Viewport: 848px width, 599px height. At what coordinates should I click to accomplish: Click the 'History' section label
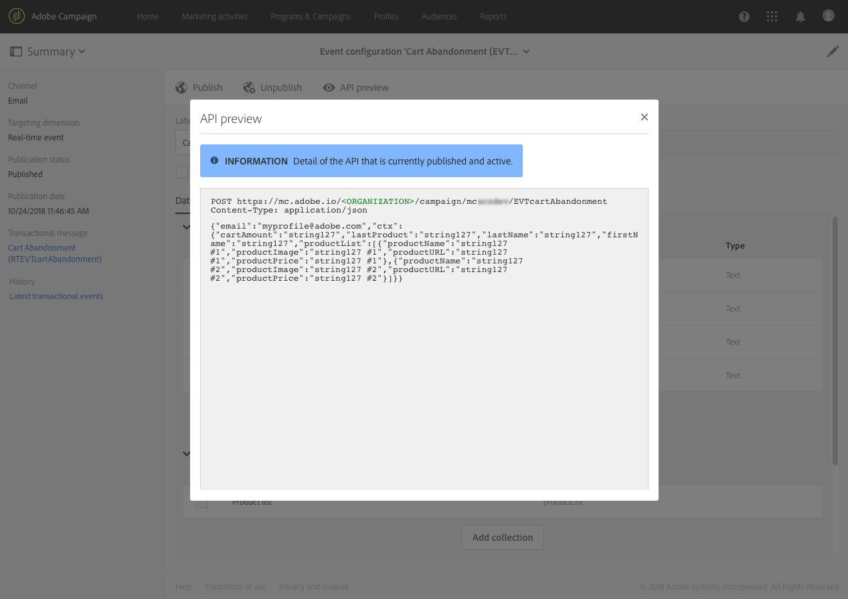point(22,281)
